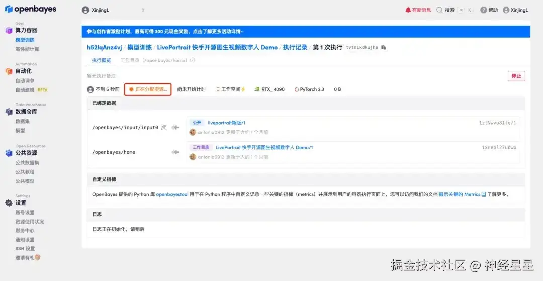
Task: Click unbind icon beside /openbayes/input/input0
Action: click(164, 128)
